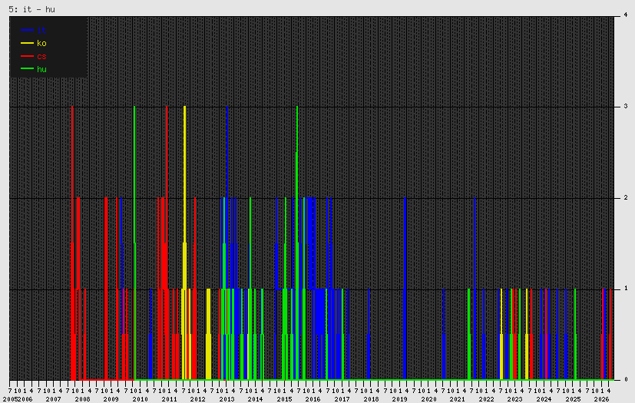Click the 2015 year label

tap(284, 399)
